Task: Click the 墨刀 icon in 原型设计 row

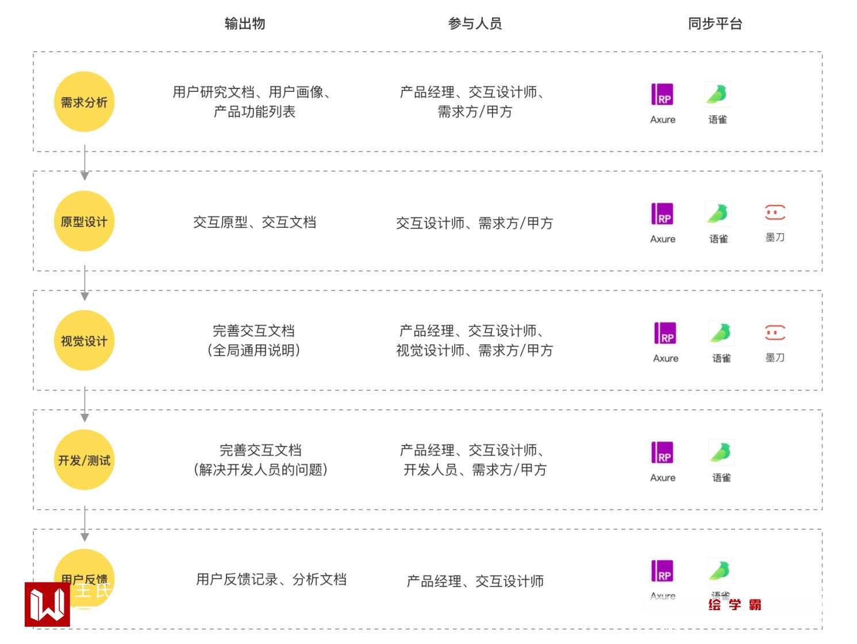Action: pyautogui.click(x=774, y=213)
